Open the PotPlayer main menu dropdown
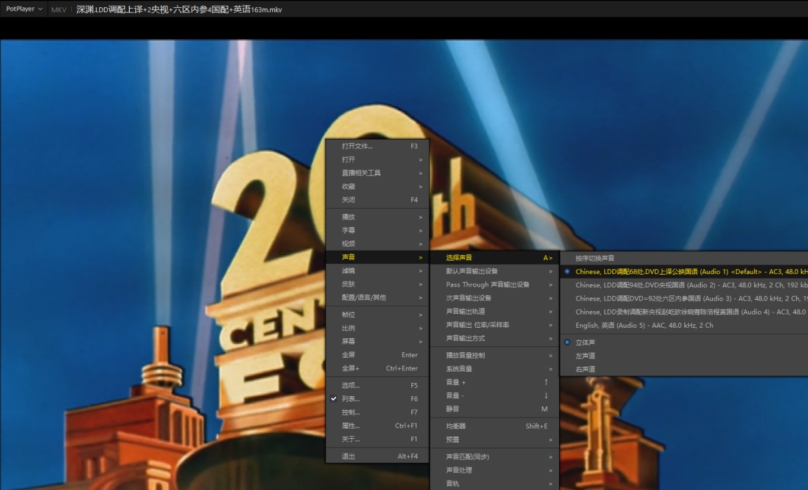 (x=24, y=9)
